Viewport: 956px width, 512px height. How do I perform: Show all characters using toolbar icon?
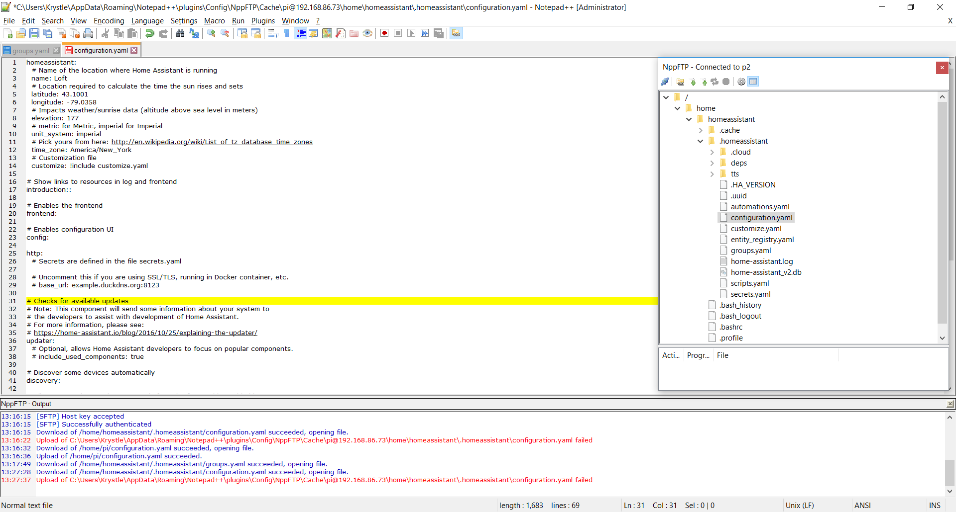(x=286, y=33)
